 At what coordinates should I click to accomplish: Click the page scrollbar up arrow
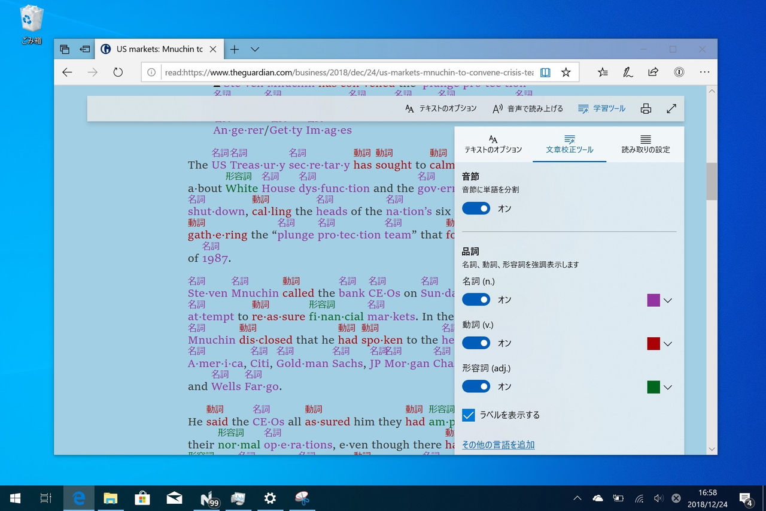point(712,91)
